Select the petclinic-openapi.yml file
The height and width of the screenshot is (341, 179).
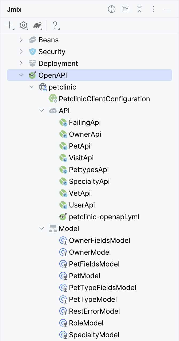click(104, 217)
